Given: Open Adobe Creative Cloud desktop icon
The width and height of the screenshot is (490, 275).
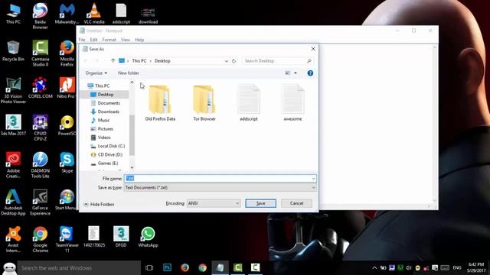Looking at the screenshot, I should (13, 165).
